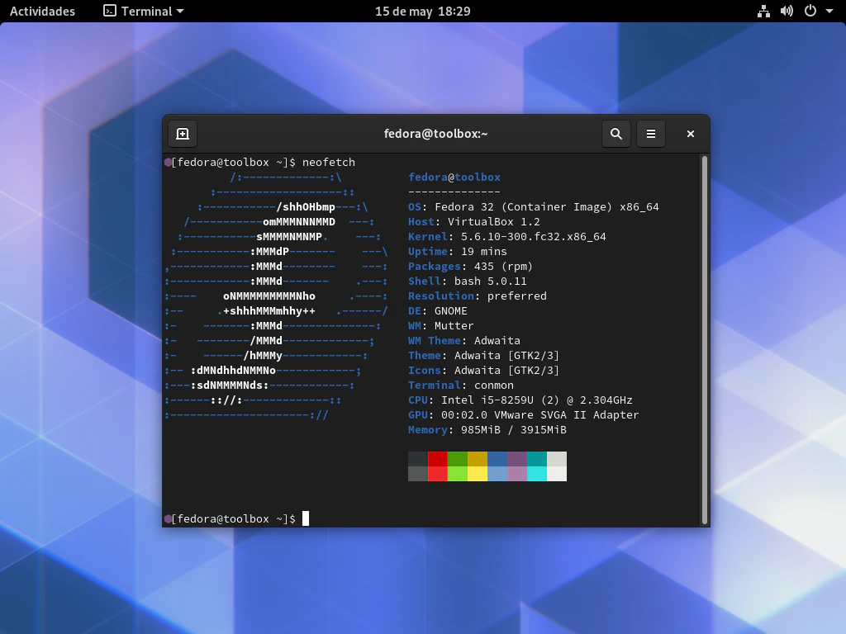Screen dimensions: 846x634
Task: Select the bright green swatch in bottom row
Action: (x=458, y=474)
